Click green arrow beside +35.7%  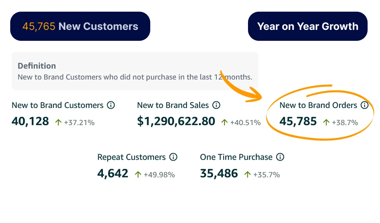tap(247, 174)
